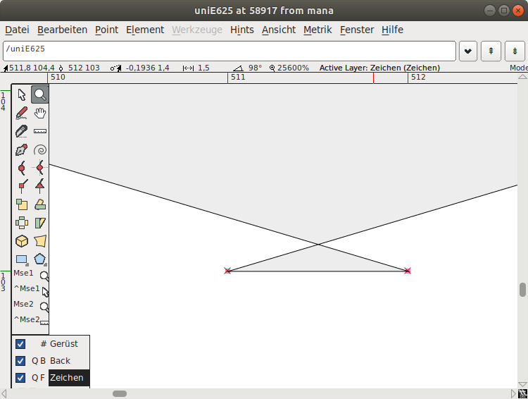Open the Datei menu

pyautogui.click(x=17, y=30)
